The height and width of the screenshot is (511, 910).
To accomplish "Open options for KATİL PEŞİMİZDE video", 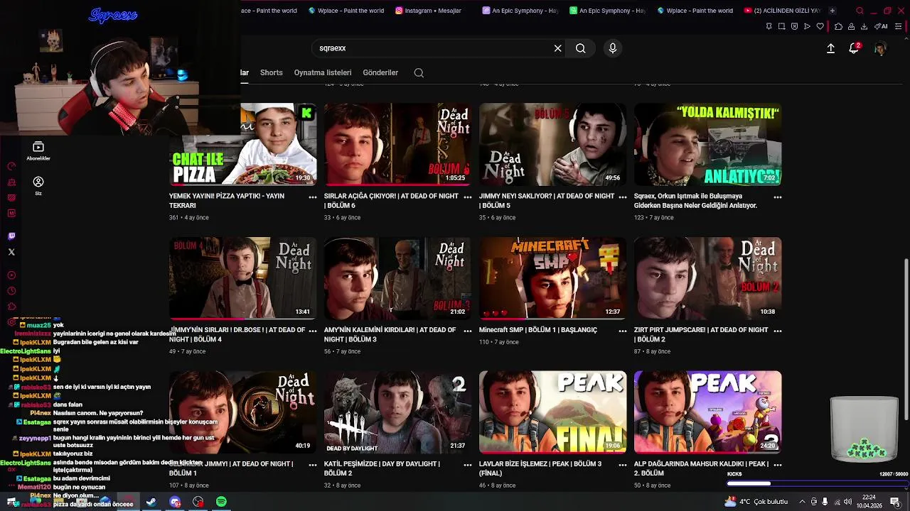I will point(468,465).
